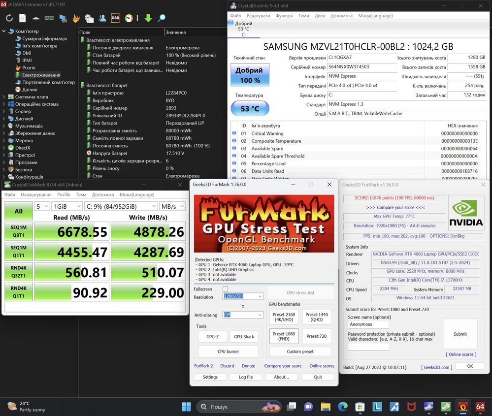Run the RND4K Q32T1 test button
492x416 pixels.
(x=19, y=272)
